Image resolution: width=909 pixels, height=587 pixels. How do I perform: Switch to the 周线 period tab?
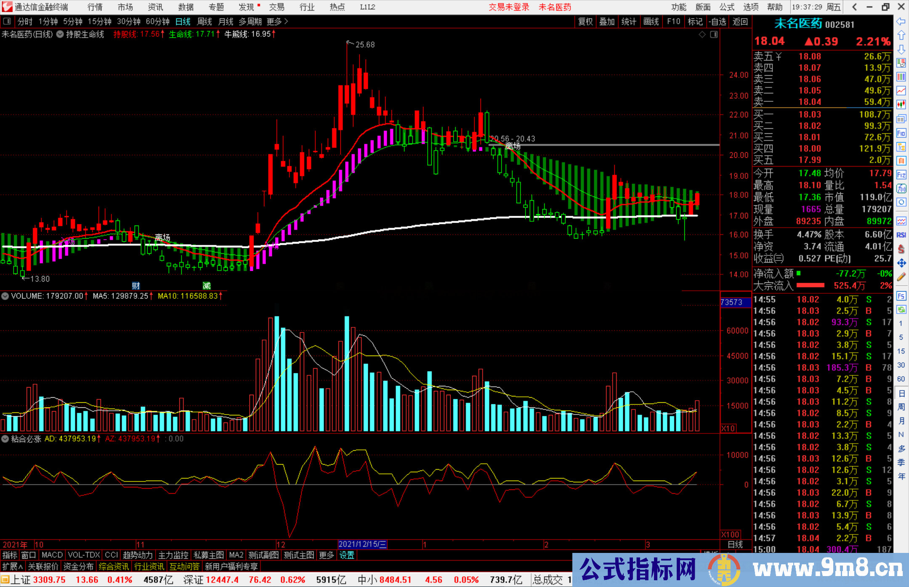tap(204, 21)
